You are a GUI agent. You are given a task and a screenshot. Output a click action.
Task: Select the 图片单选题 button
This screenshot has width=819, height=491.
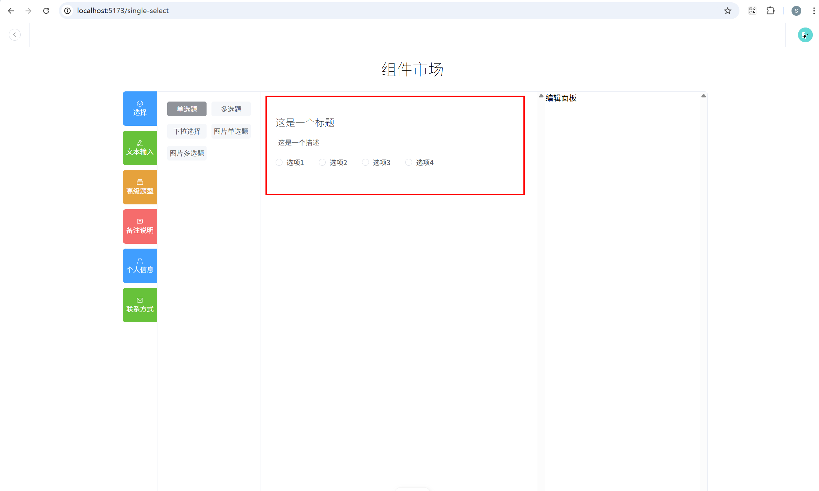point(231,131)
